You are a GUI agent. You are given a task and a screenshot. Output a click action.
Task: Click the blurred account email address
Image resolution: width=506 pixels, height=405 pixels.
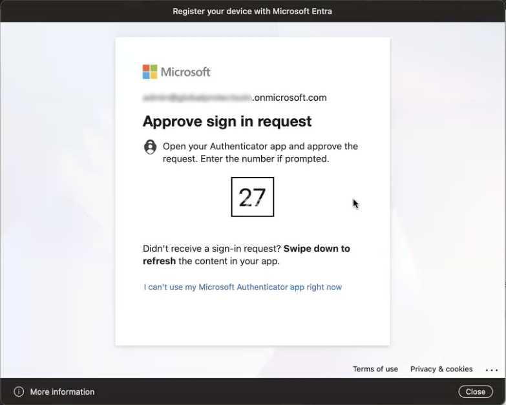click(x=196, y=98)
